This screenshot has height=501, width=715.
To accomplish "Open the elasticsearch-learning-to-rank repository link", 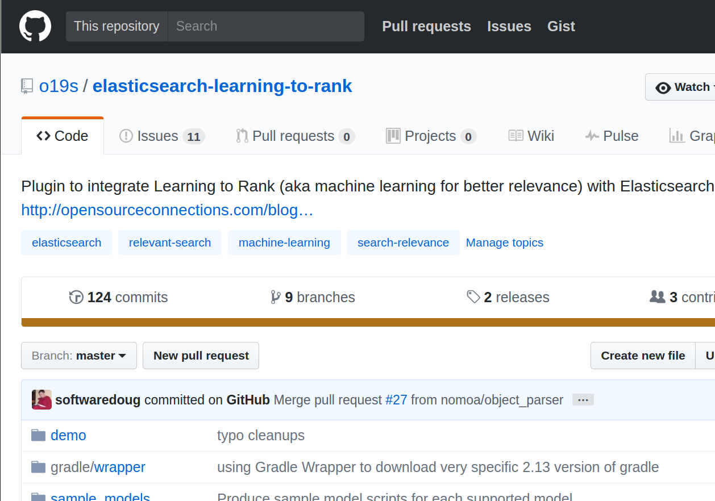I will pos(222,86).
